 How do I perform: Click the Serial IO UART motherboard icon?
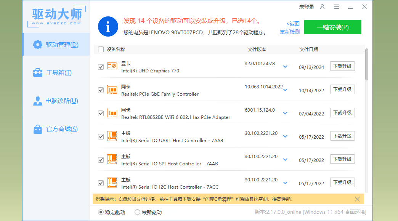[x=112, y=136]
